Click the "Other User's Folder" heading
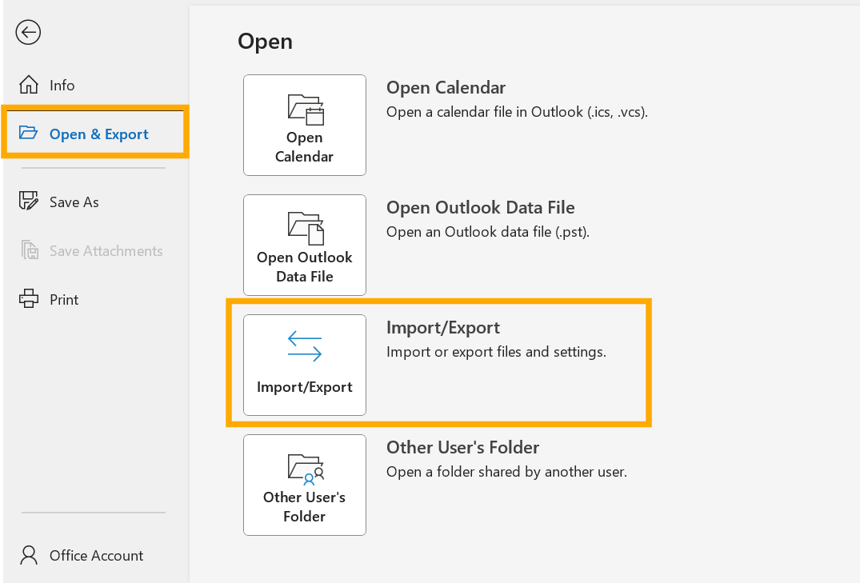Screen dimensions: 860x583 pos(463,448)
